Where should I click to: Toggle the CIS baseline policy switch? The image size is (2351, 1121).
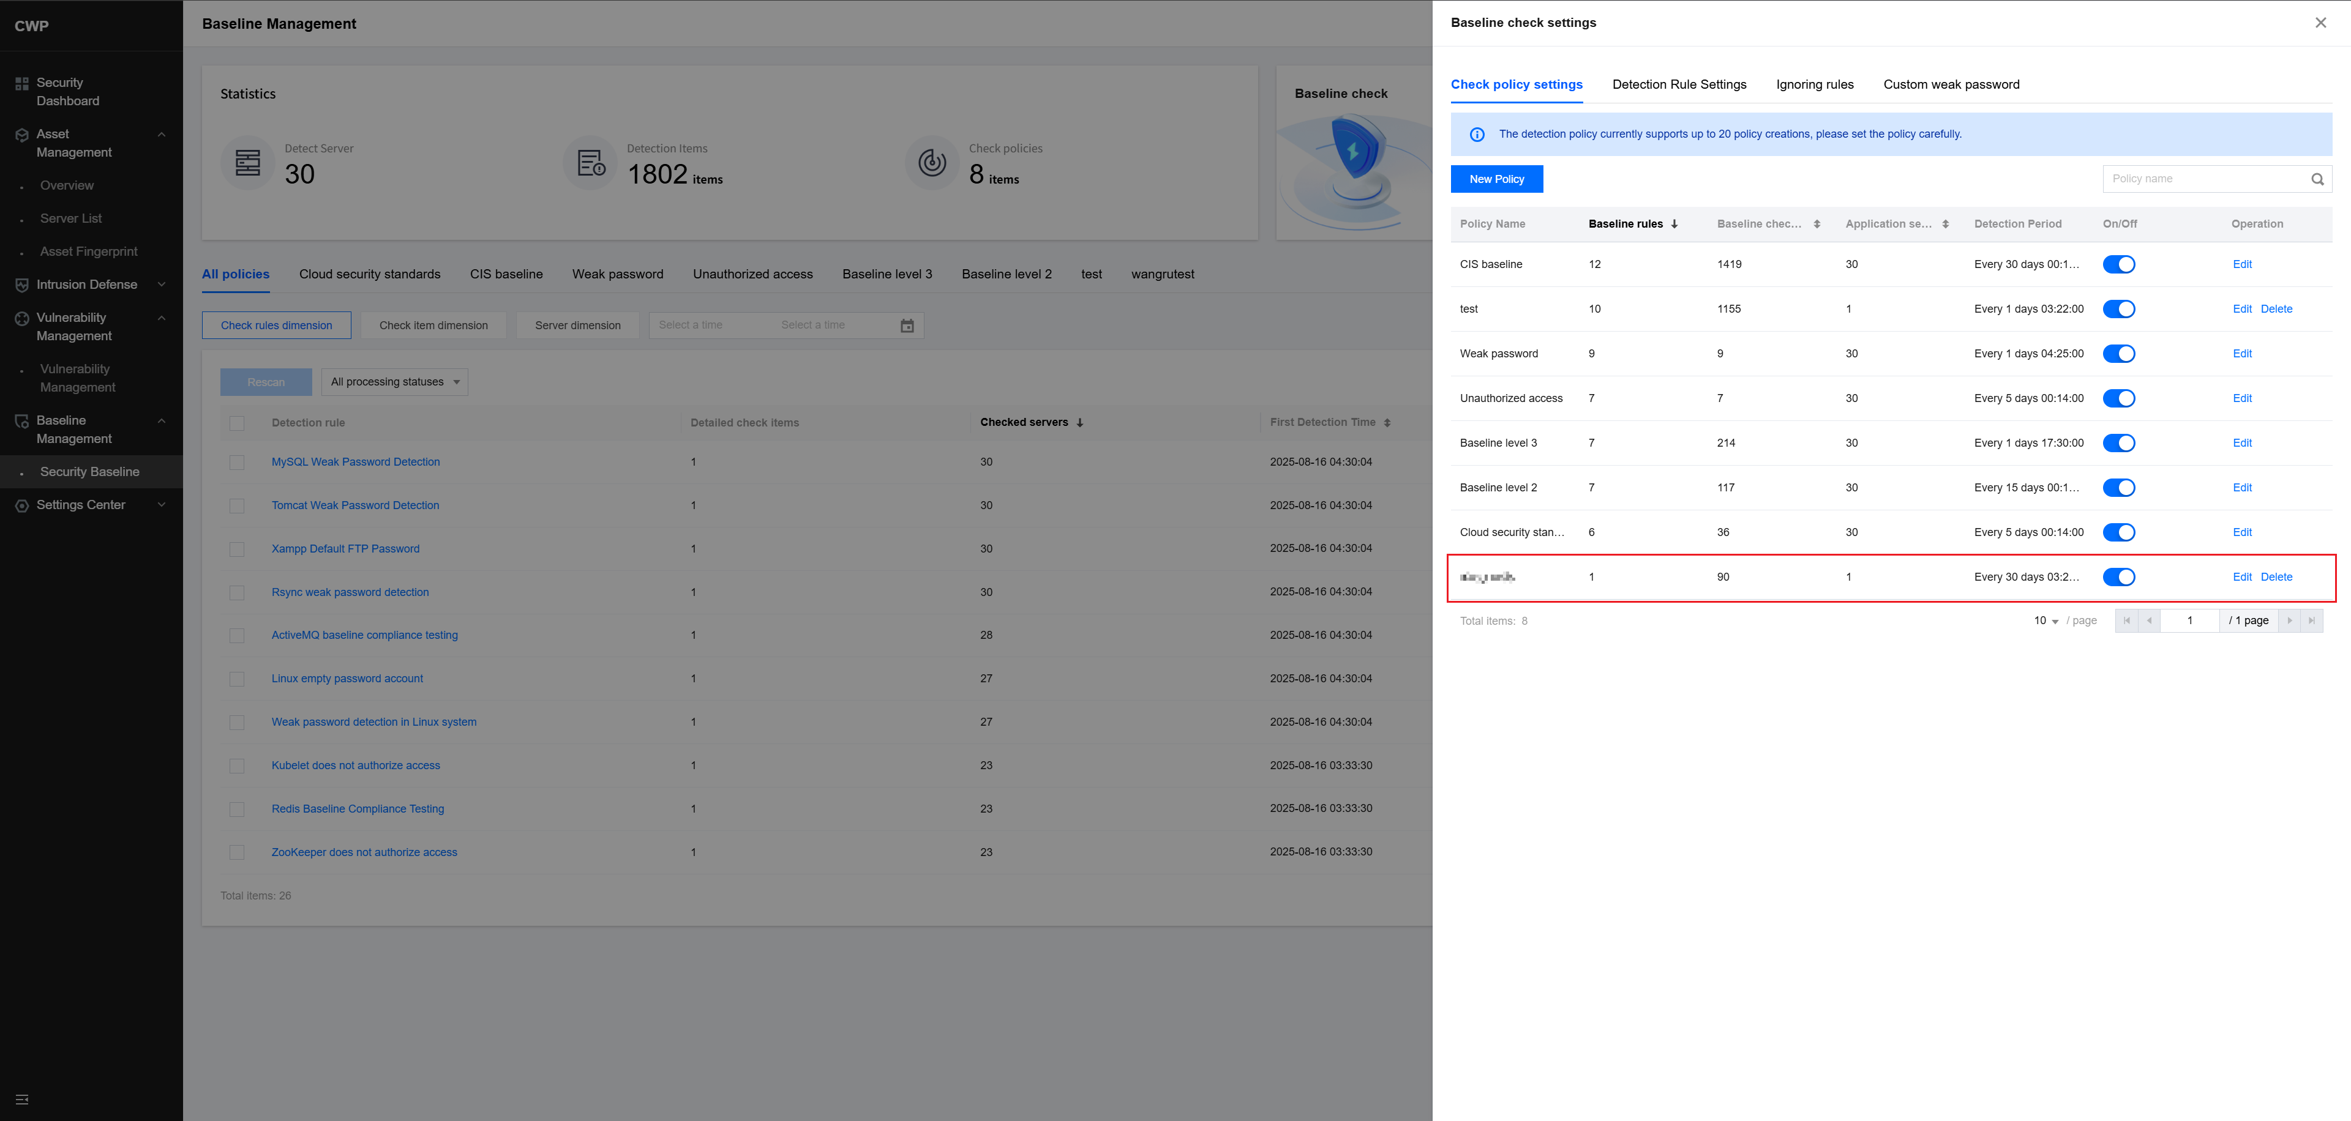point(2118,264)
